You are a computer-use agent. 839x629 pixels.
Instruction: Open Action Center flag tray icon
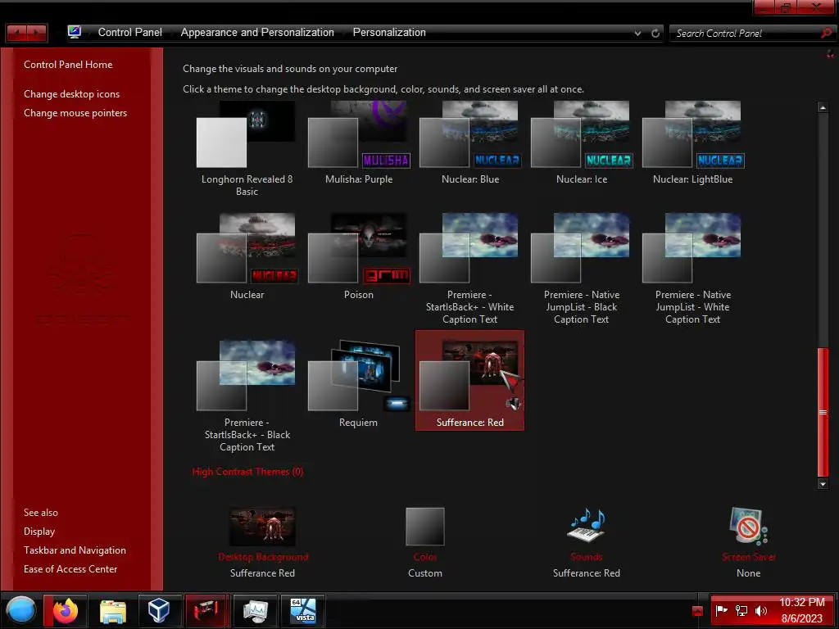point(721,610)
